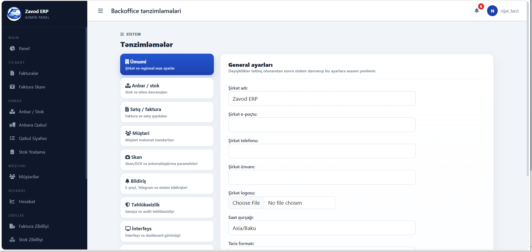Screen dimensions: 532x252
Task: Click the Saat qurşağı timezone field
Action: coord(322,228)
